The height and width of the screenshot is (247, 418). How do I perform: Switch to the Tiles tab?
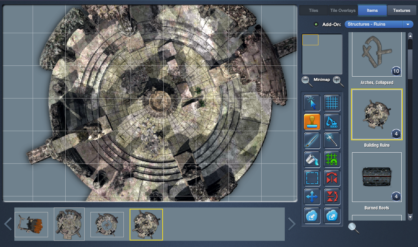click(x=313, y=10)
